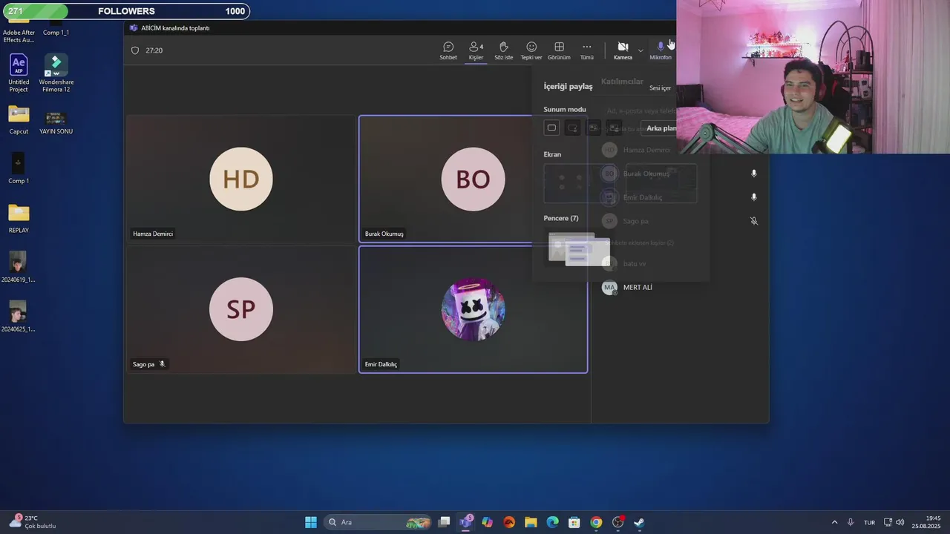Choose the third Sunum modu layout
The width and height of the screenshot is (950, 534).
[593, 128]
